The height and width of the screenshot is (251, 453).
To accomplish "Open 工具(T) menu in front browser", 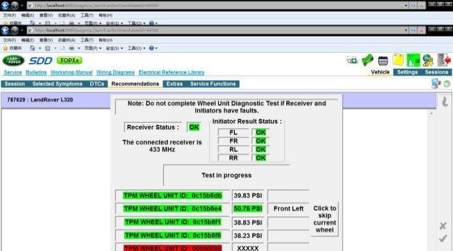I will click(x=87, y=40).
